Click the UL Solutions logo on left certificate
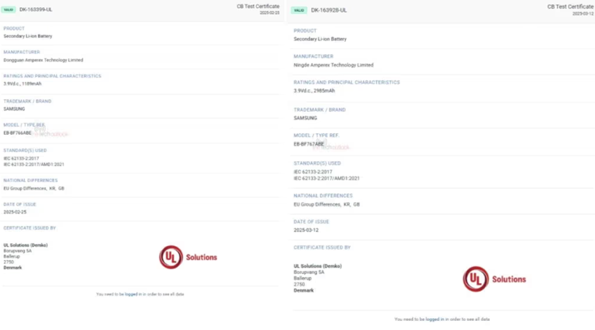 click(x=188, y=257)
